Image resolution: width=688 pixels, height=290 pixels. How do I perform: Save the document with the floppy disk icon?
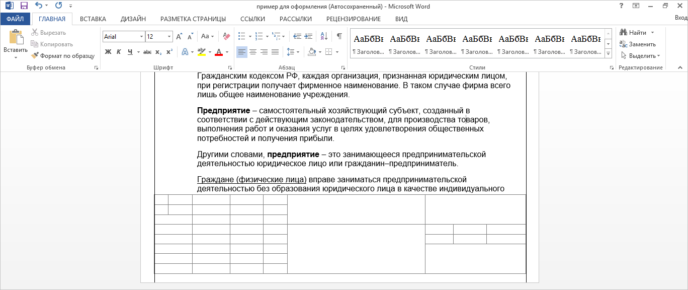coord(24,6)
